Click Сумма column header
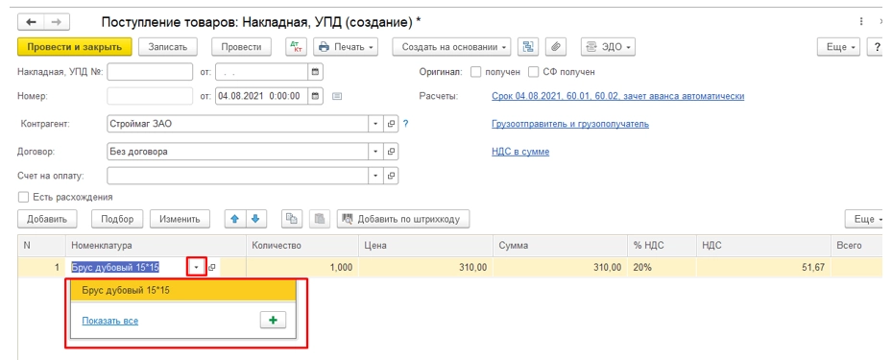The height and width of the screenshot is (360, 892). click(560, 246)
